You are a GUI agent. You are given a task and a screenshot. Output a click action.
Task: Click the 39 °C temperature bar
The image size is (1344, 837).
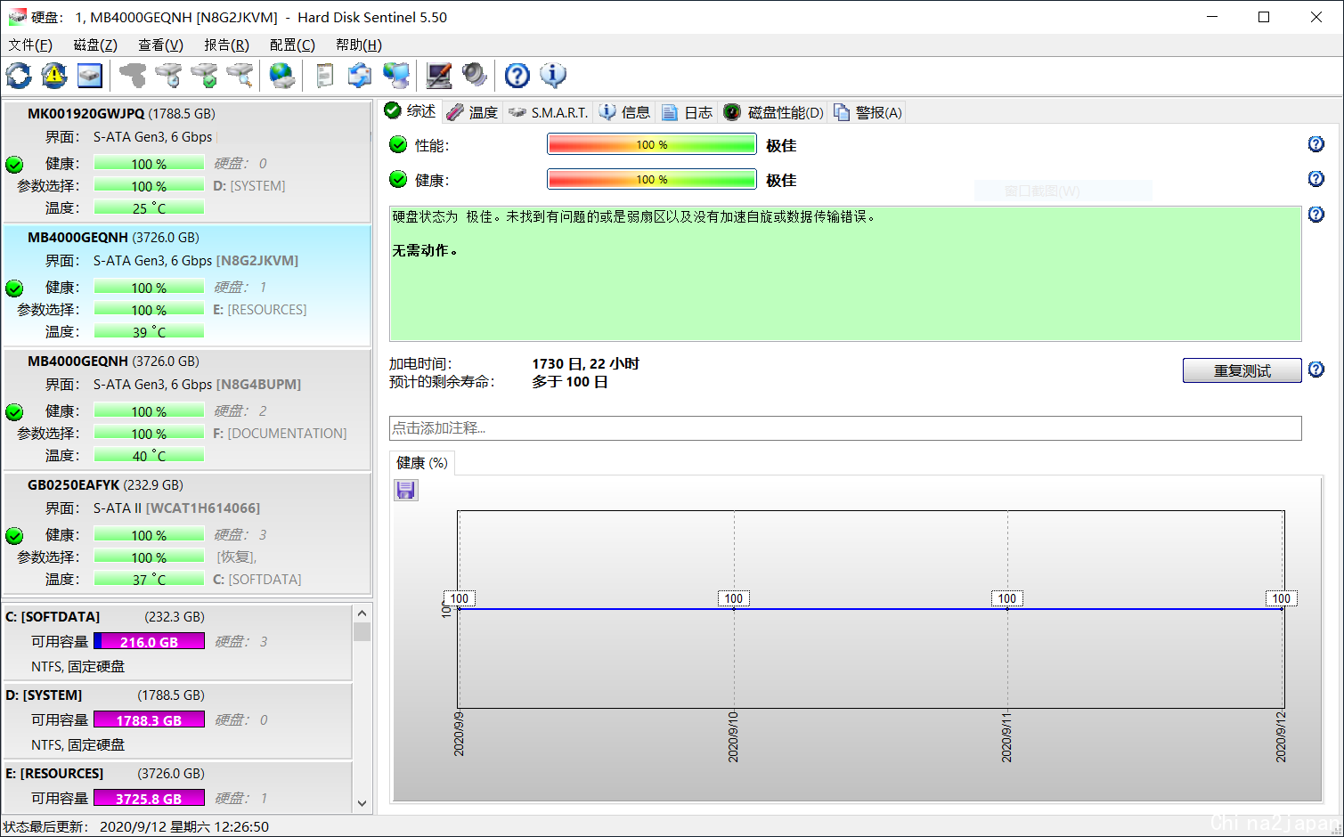click(x=149, y=331)
